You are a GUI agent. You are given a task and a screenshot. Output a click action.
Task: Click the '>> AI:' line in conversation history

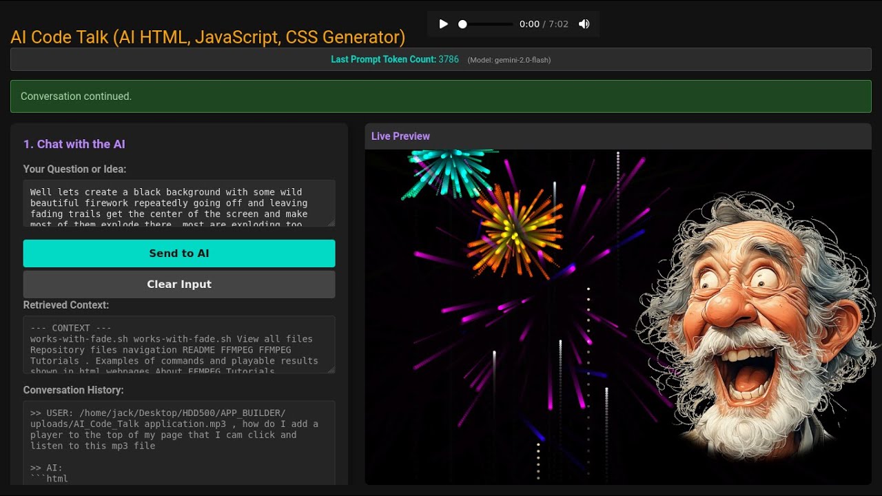coord(46,468)
